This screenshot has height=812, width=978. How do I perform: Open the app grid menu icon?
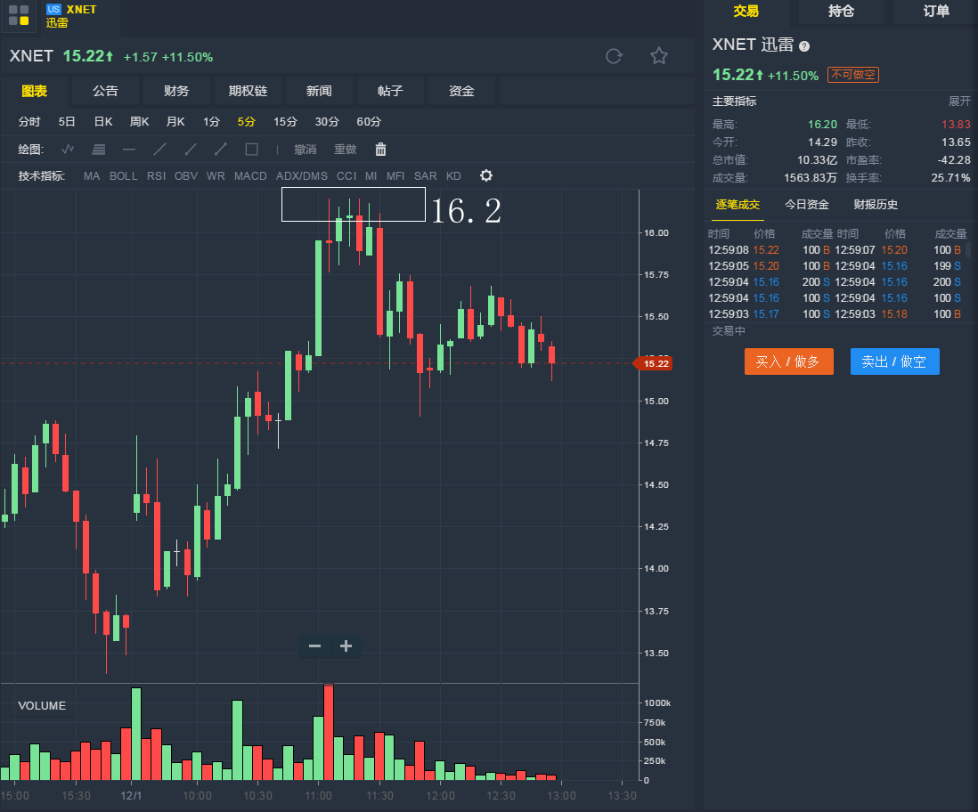click(19, 15)
